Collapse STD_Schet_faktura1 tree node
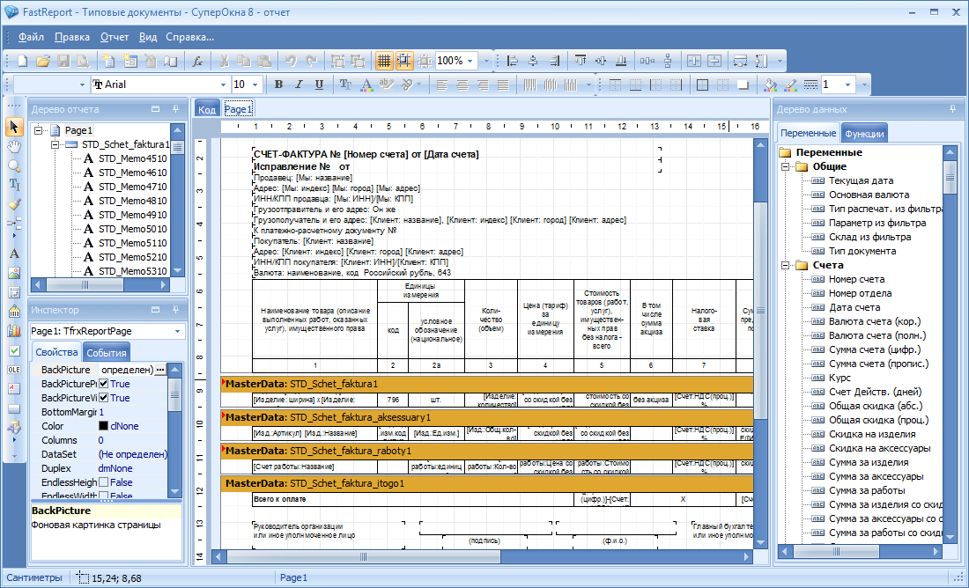The image size is (969, 588). pos(55,144)
